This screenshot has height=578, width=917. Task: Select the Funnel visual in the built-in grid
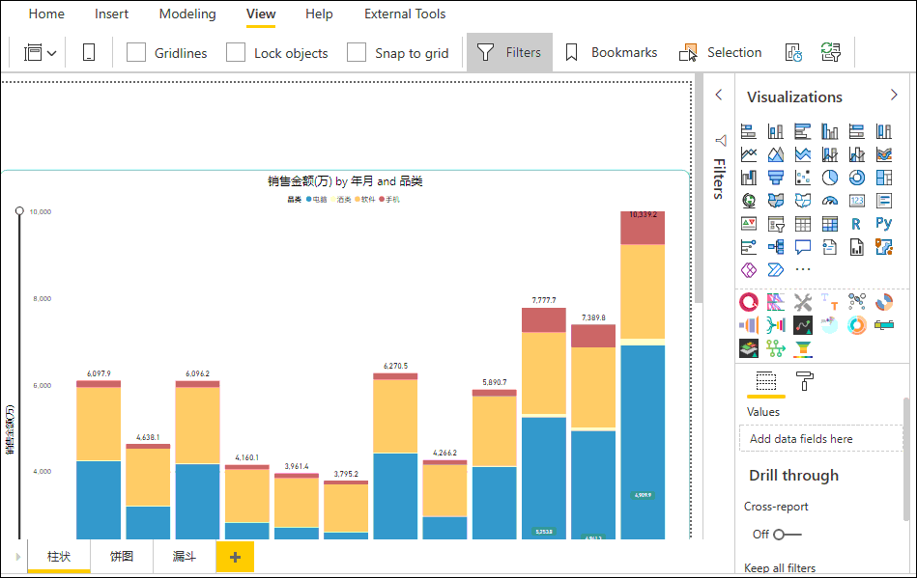point(776,177)
